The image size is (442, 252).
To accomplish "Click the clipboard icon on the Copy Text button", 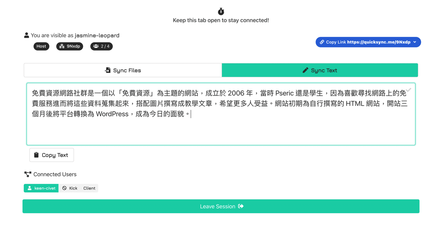I will (36, 155).
